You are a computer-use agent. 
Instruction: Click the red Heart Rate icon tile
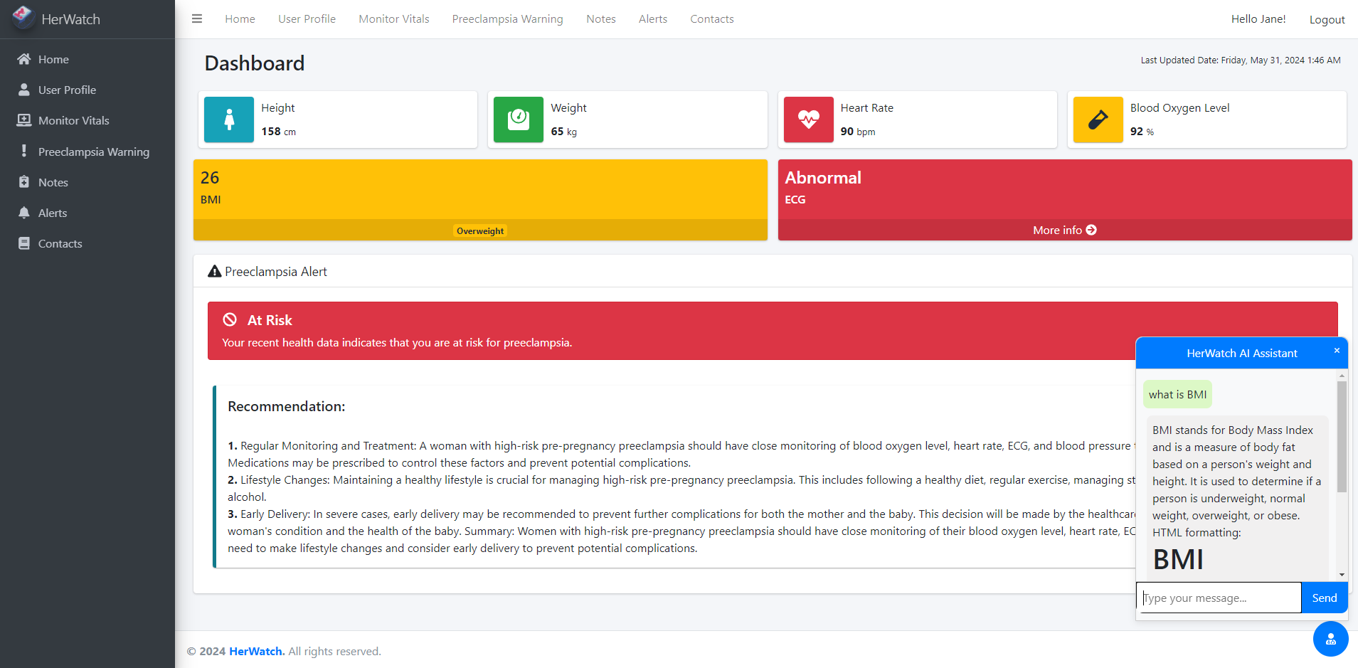click(x=808, y=120)
